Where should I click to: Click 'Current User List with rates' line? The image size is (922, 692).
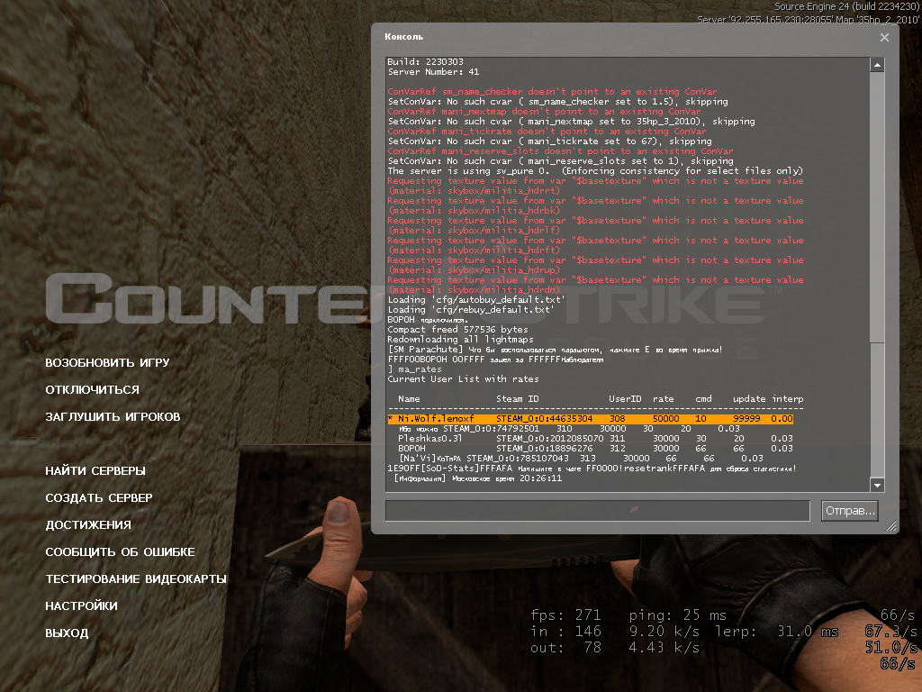coord(463,379)
